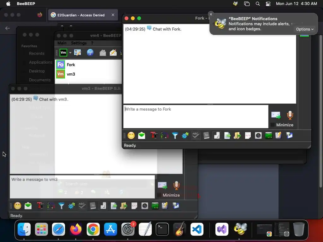The width and height of the screenshot is (323, 242).
Task: Click camera screenshot icon in vm3 chat toolbar
Action: click(144, 206)
